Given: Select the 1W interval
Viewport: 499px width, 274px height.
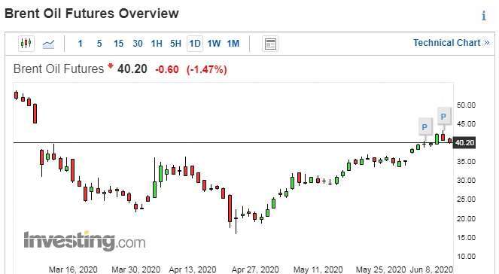Looking at the screenshot, I should tap(214, 44).
